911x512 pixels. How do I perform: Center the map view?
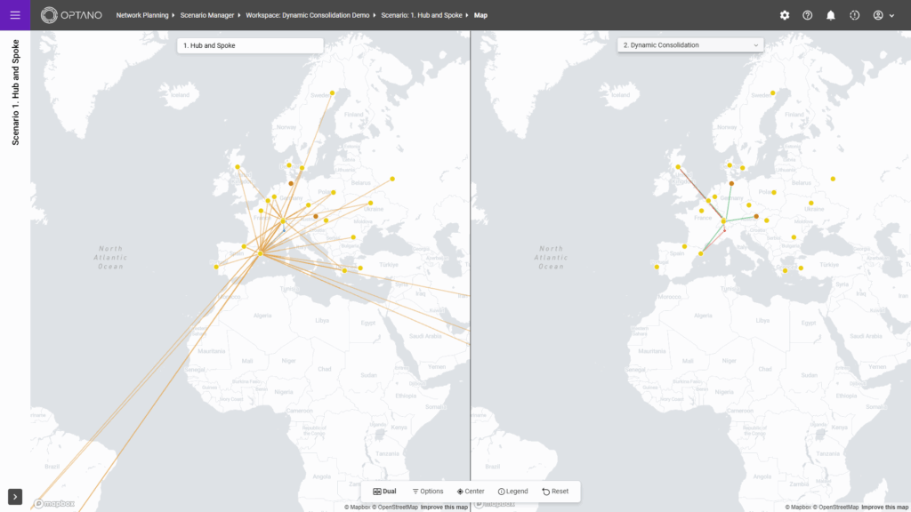pos(471,492)
